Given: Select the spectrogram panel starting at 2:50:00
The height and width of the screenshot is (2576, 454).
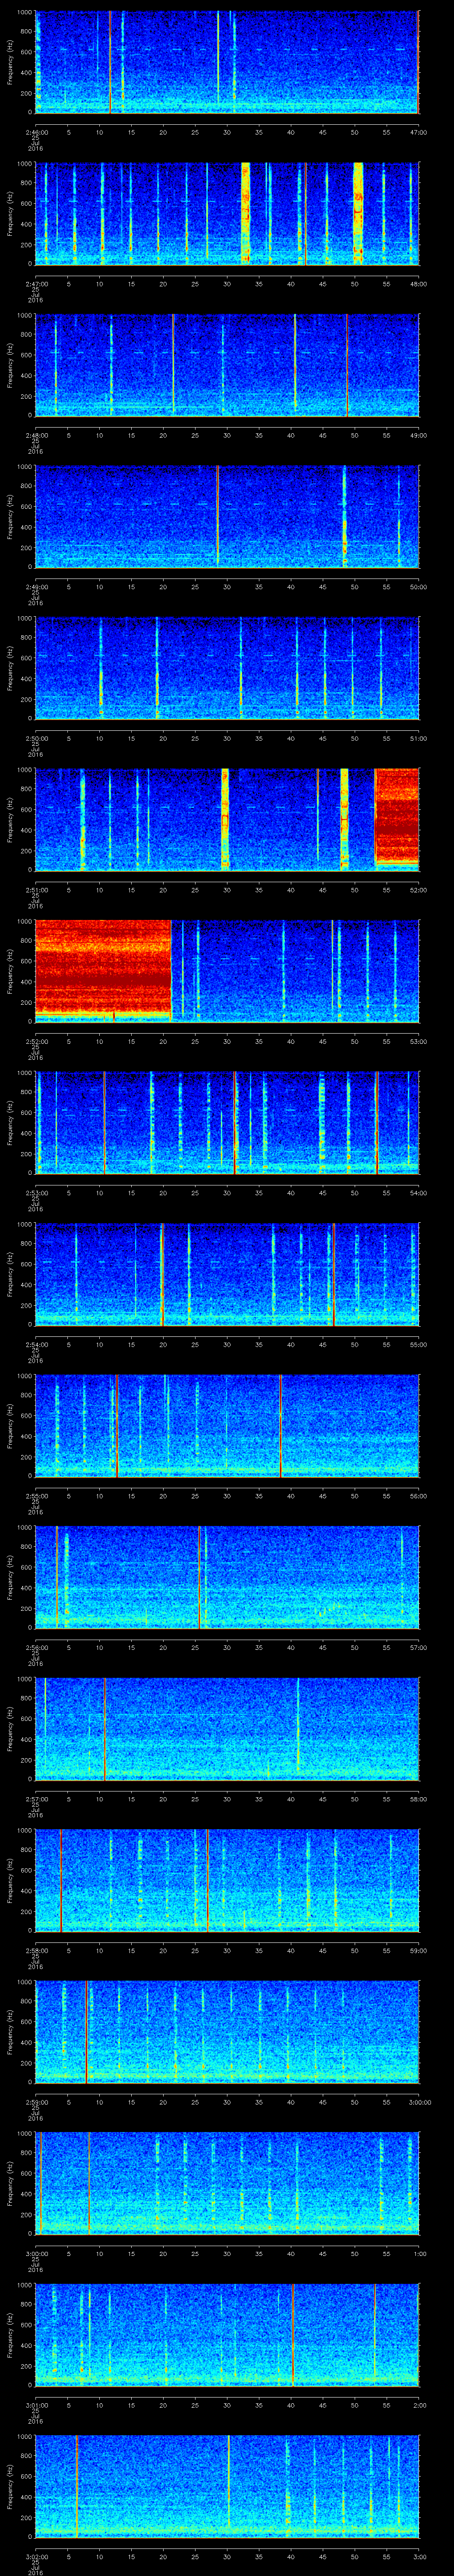Looking at the screenshot, I should coord(227,668).
